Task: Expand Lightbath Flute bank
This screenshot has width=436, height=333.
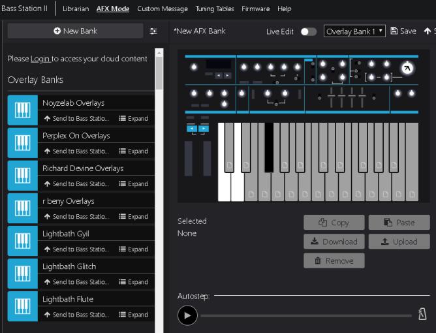Action: pyautogui.click(x=133, y=315)
